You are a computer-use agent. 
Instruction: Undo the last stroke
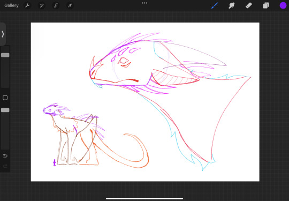(x=5, y=156)
